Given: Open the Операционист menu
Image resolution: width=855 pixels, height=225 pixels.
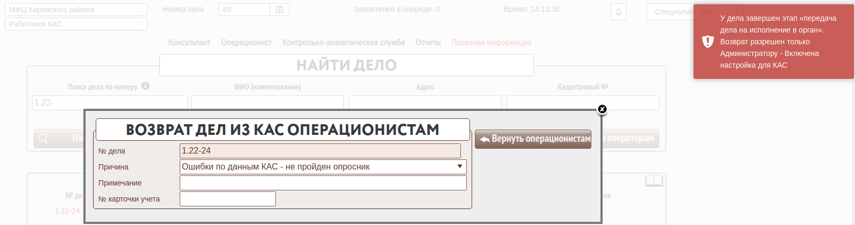Looking at the screenshot, I should (x=247, y=43).
